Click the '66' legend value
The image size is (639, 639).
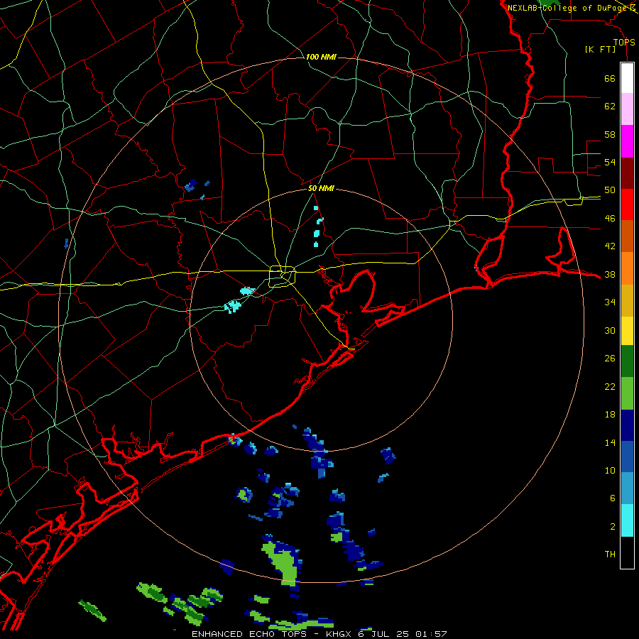(x=610, y=78)
